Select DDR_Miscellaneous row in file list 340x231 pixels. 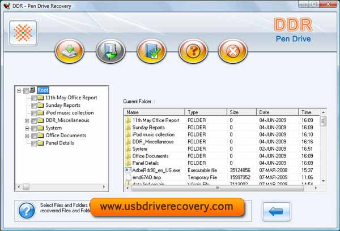222,142
